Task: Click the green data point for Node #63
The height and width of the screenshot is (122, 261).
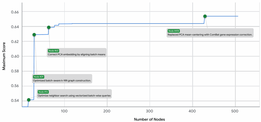Action: coord(49,27)
